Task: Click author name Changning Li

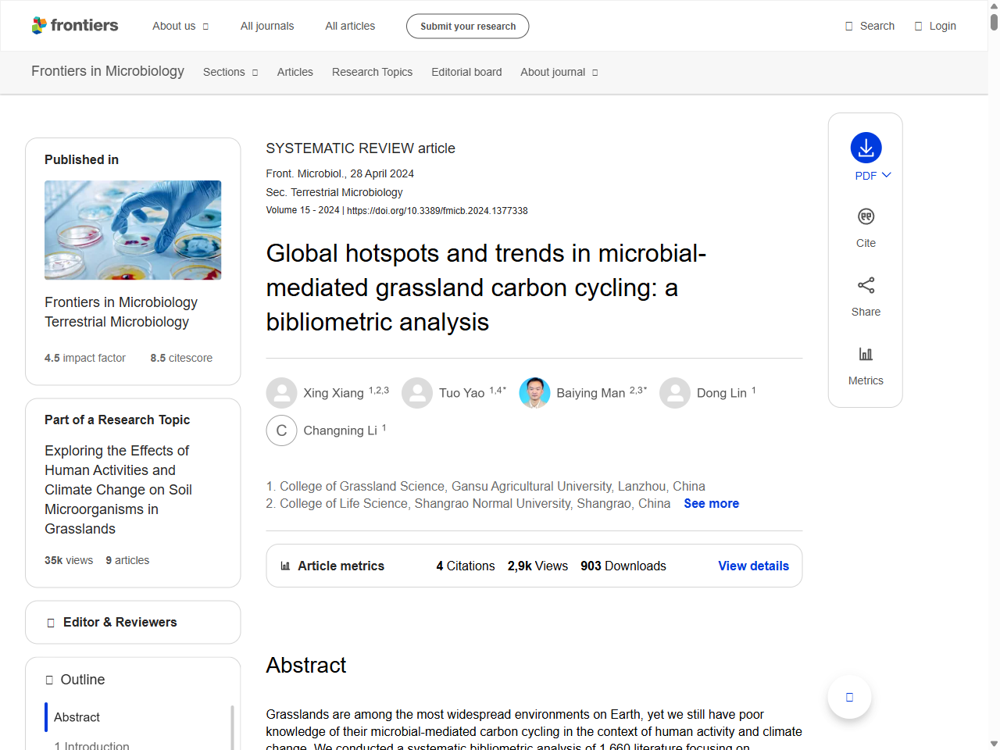Action: click(x=340, y=430)
